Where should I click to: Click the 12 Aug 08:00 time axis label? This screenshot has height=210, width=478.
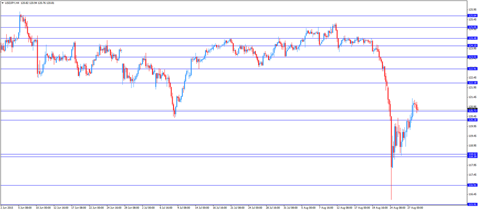pyautogui.click(x=344, y=208)
